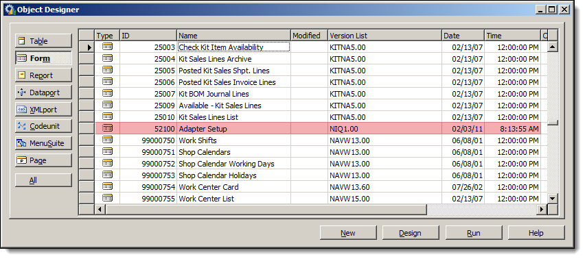This screenshot has width=585, height=259.
Task: Select the Table object type button
Action: 43,41
